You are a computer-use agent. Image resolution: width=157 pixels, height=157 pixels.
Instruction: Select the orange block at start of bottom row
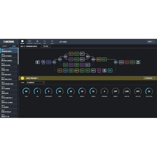click(60, 70)
